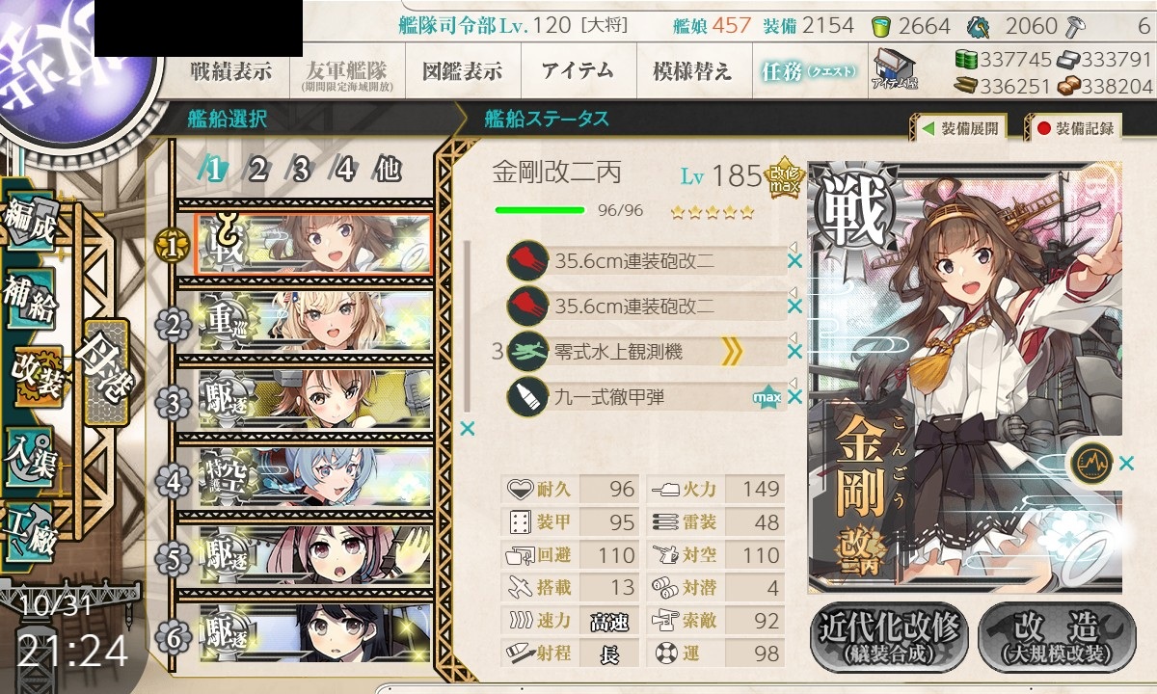Click 改造 remodel button
The width and height of the screenshot is (1157, 694).
(1050, 637)
